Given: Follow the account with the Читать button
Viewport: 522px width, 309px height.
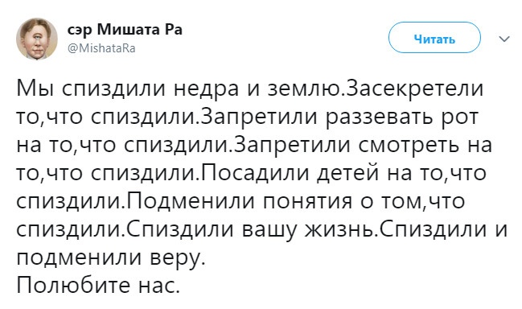Looking at the screenshot, I should (434, 38).
